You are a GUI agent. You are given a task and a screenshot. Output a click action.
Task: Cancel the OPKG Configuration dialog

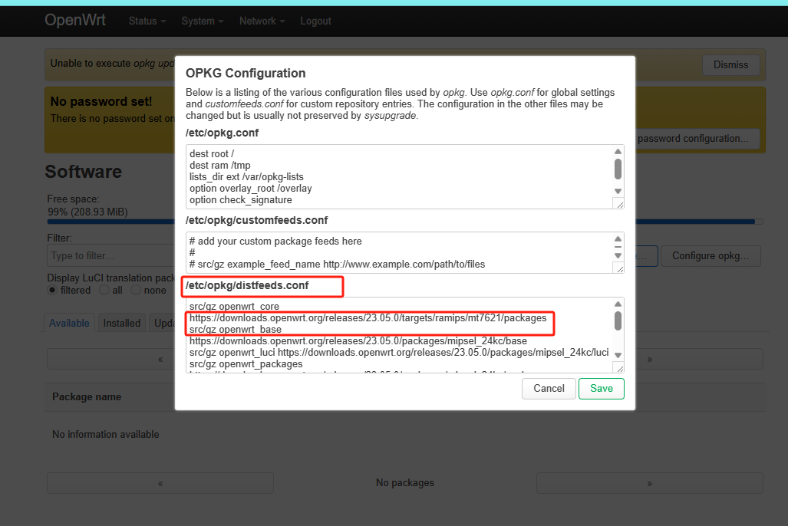coord(549,388)
